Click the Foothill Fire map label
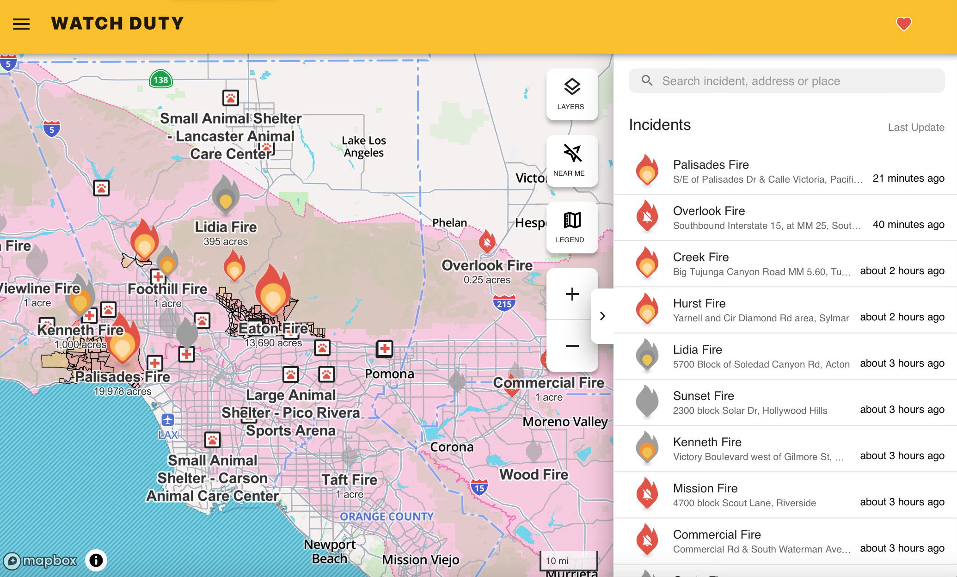 point(167,289)
